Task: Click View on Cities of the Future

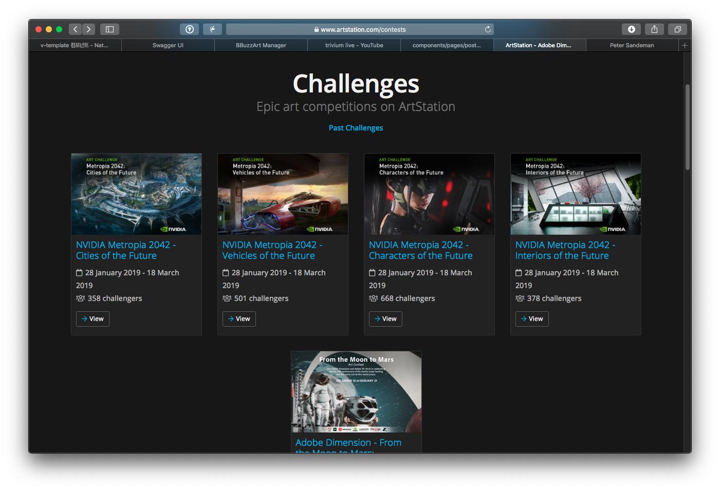Action: (x=93, y=319)
